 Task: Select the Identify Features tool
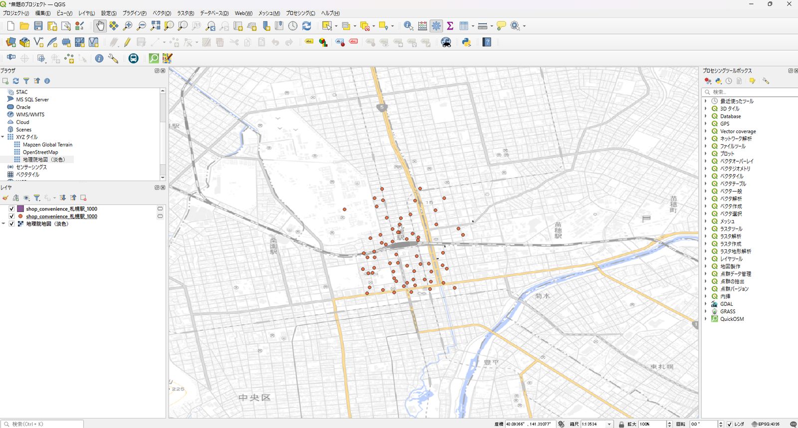(408, 26)
